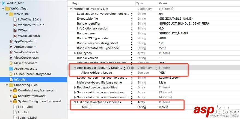Viewport: 240px width, 119px height.
Task: Expand the URL types array row
Action: click(x=75, y=53)
